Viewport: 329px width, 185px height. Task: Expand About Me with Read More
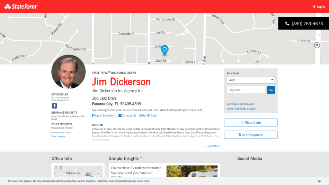click(x=213, y=146)
